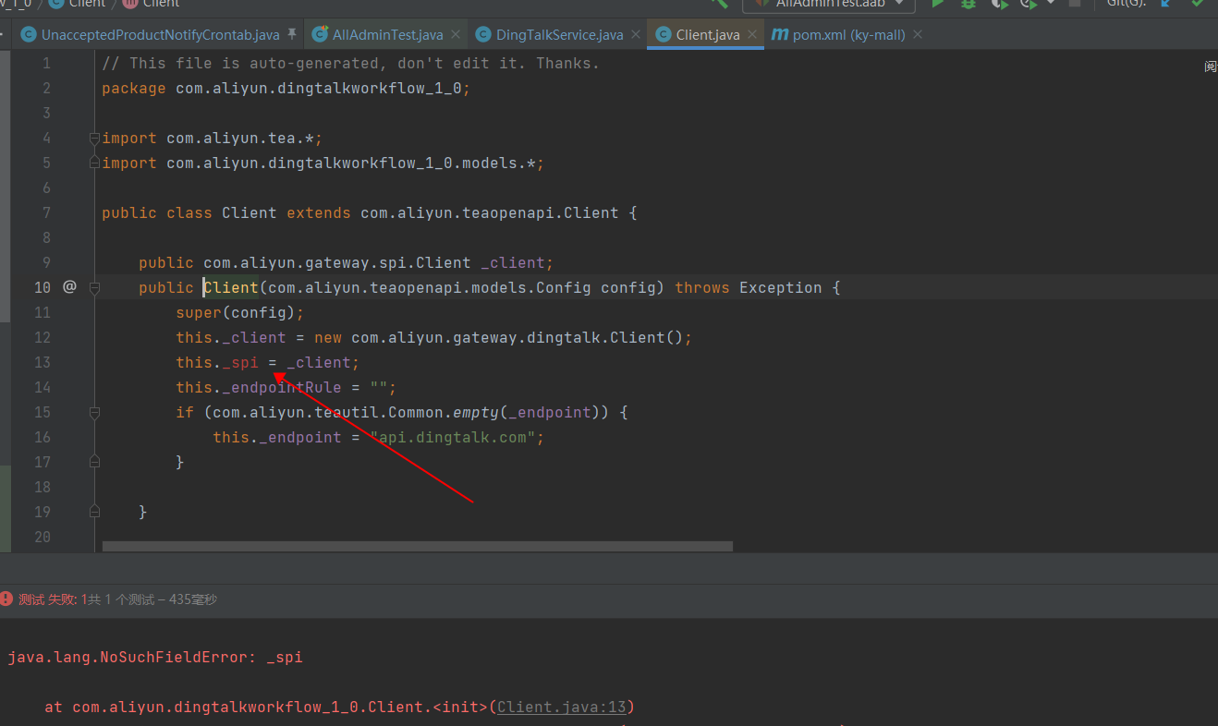This screenshot has height=726, width=1218.
Task: Click line number 7 in the gutter
Action: click(46, 213)
